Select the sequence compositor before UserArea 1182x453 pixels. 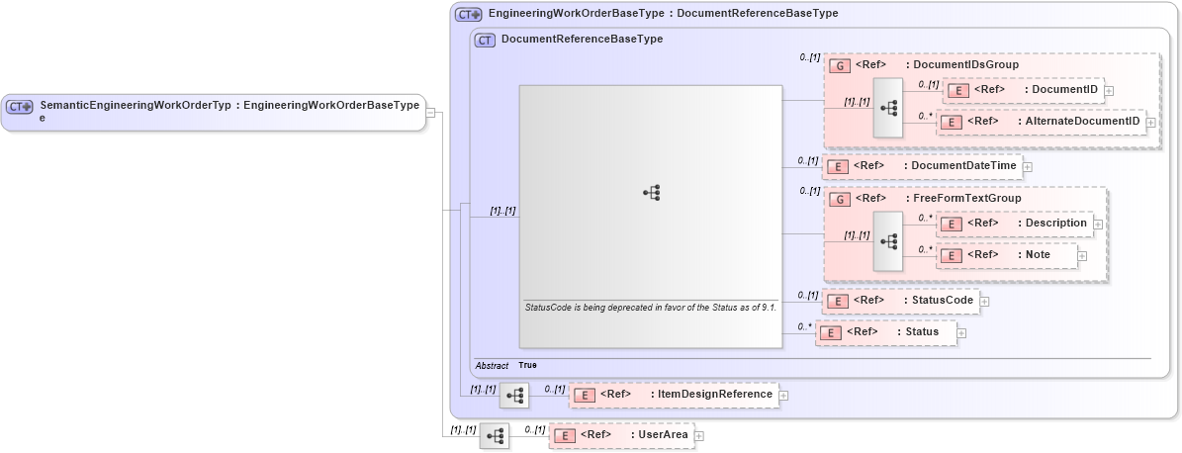pos(494,436)
